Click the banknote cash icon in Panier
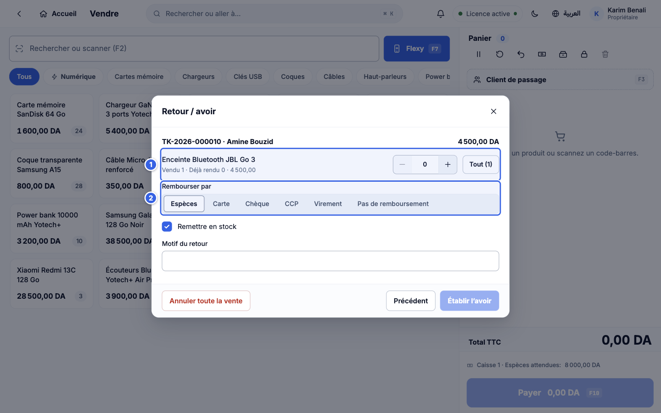This screenshot has height=413, width=661. (x=542, y=54)
